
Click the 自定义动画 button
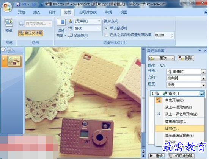[x=31, y=33]
